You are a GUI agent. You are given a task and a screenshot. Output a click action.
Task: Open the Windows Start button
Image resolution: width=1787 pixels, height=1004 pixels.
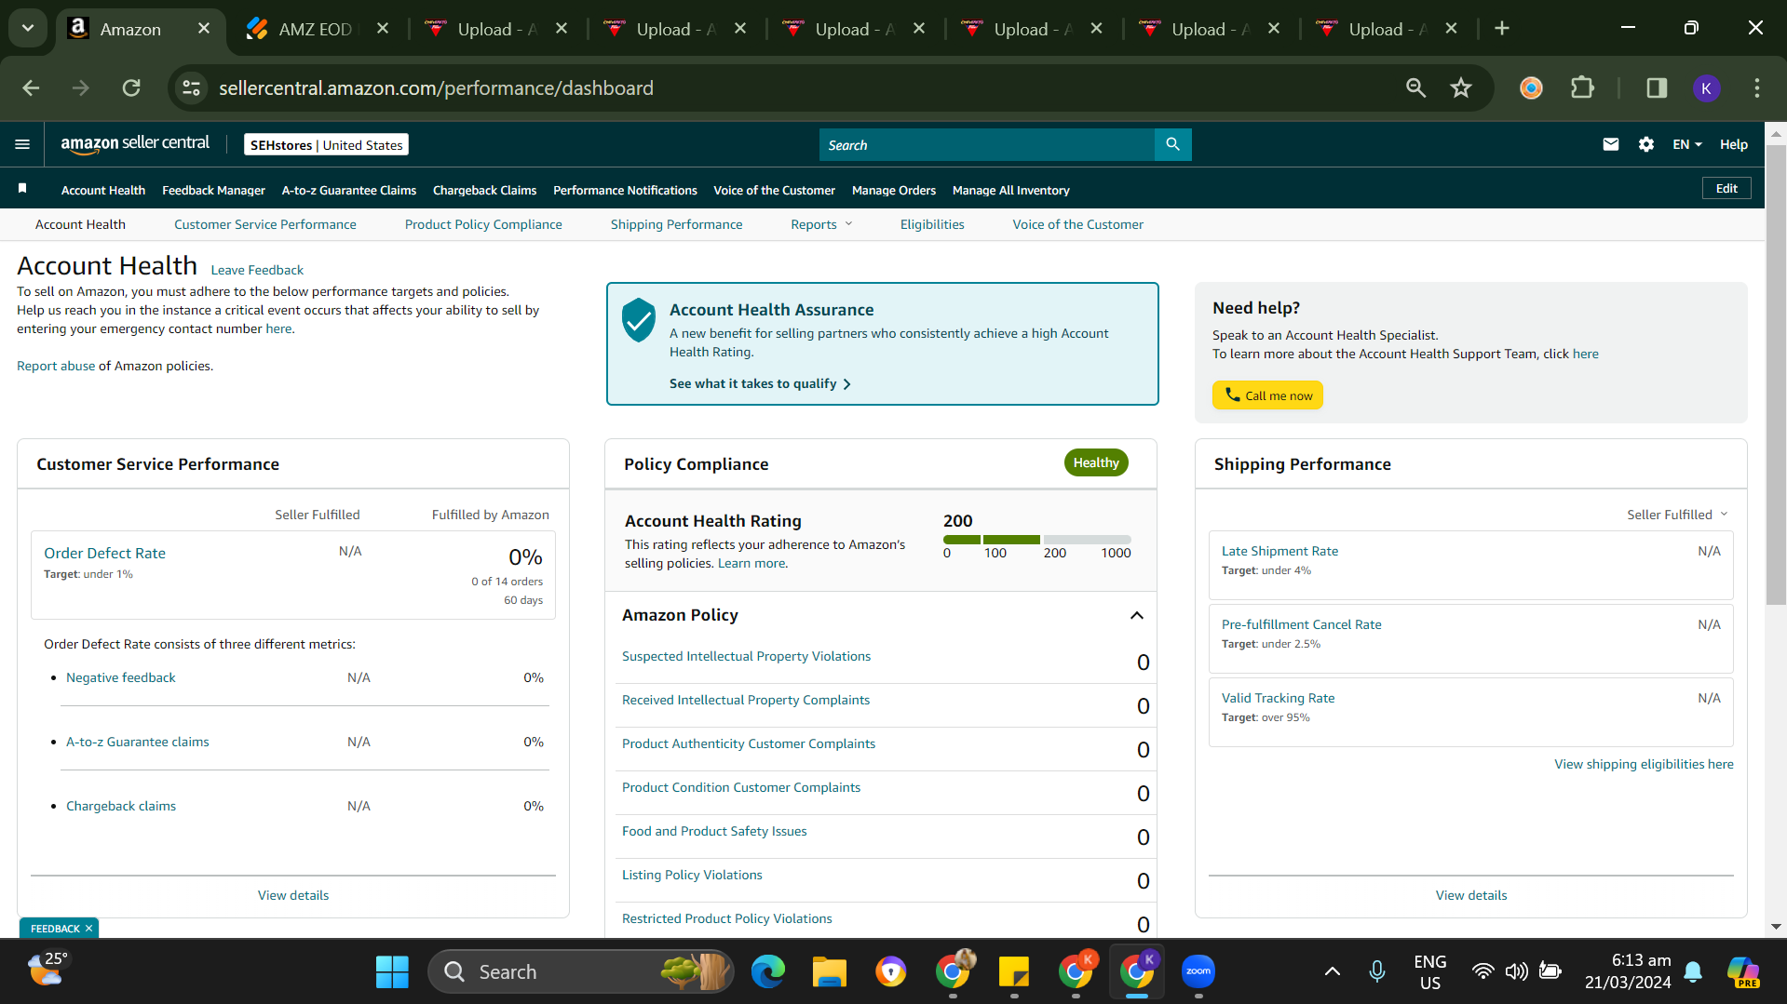click(392, 971)
